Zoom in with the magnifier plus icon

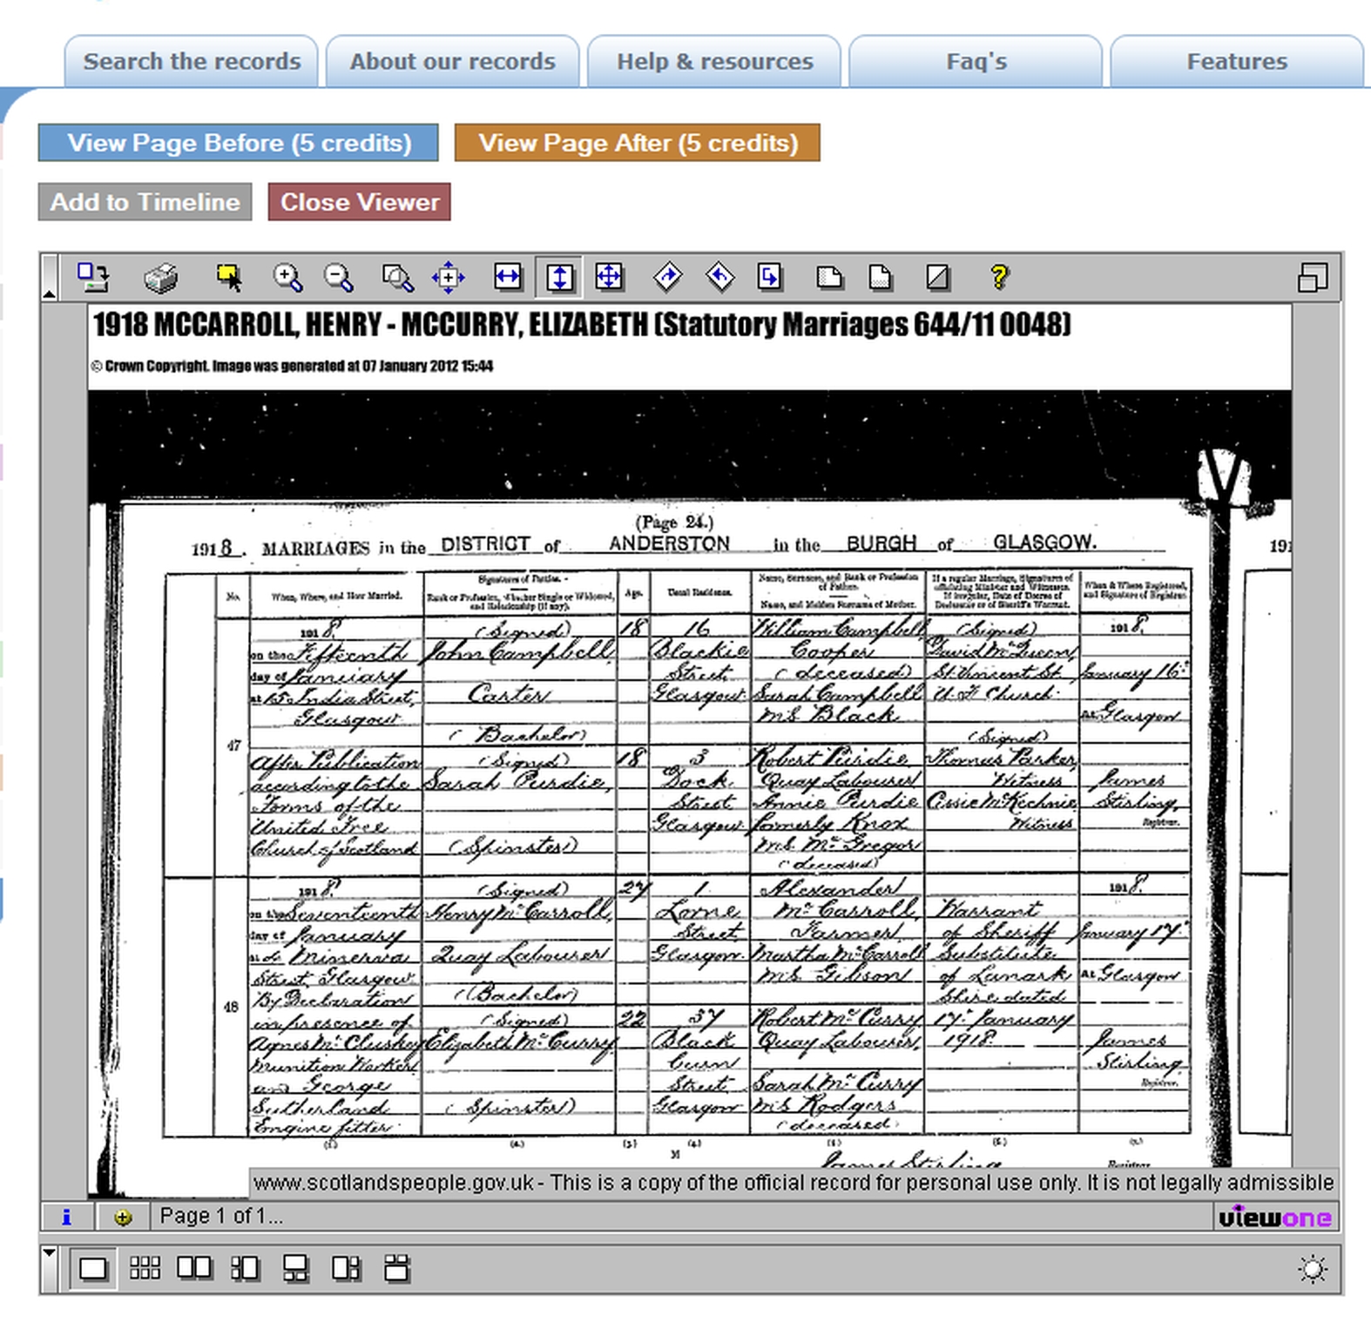(x=287, y=278)
